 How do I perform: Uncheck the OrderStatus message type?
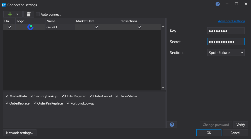(117, 96)
